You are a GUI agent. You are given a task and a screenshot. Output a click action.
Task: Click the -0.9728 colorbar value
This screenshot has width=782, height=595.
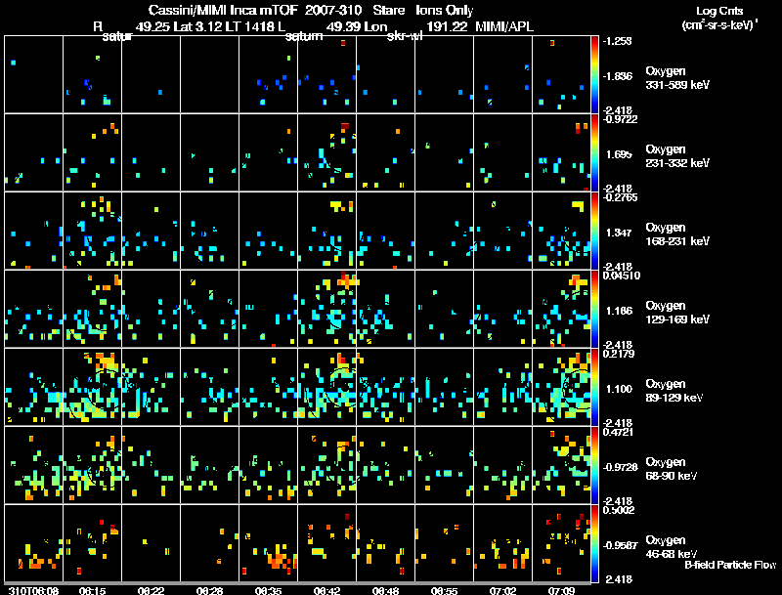[620, 467]
